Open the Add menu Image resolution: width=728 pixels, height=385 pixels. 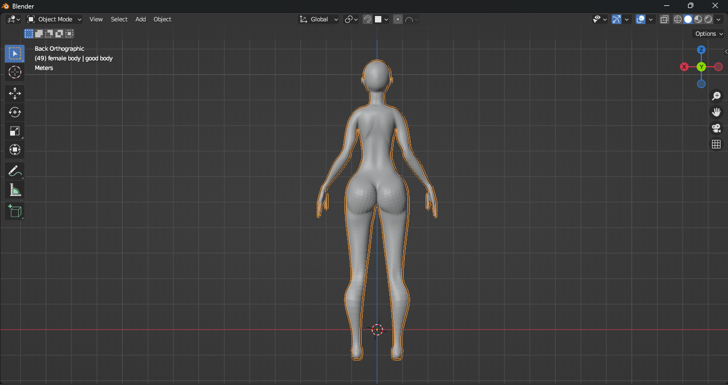140,19
